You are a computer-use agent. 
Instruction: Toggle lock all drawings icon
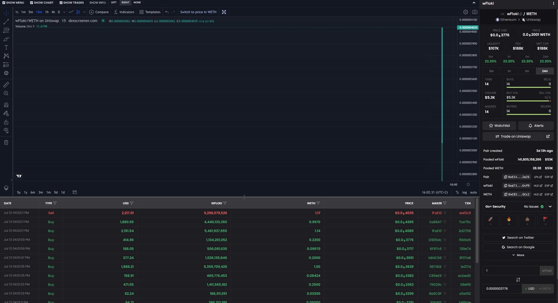pos(6,122)
